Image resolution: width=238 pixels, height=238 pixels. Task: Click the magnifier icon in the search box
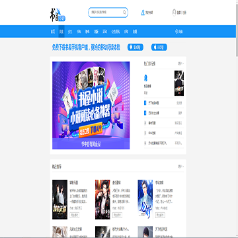click(x=124, y=13)
